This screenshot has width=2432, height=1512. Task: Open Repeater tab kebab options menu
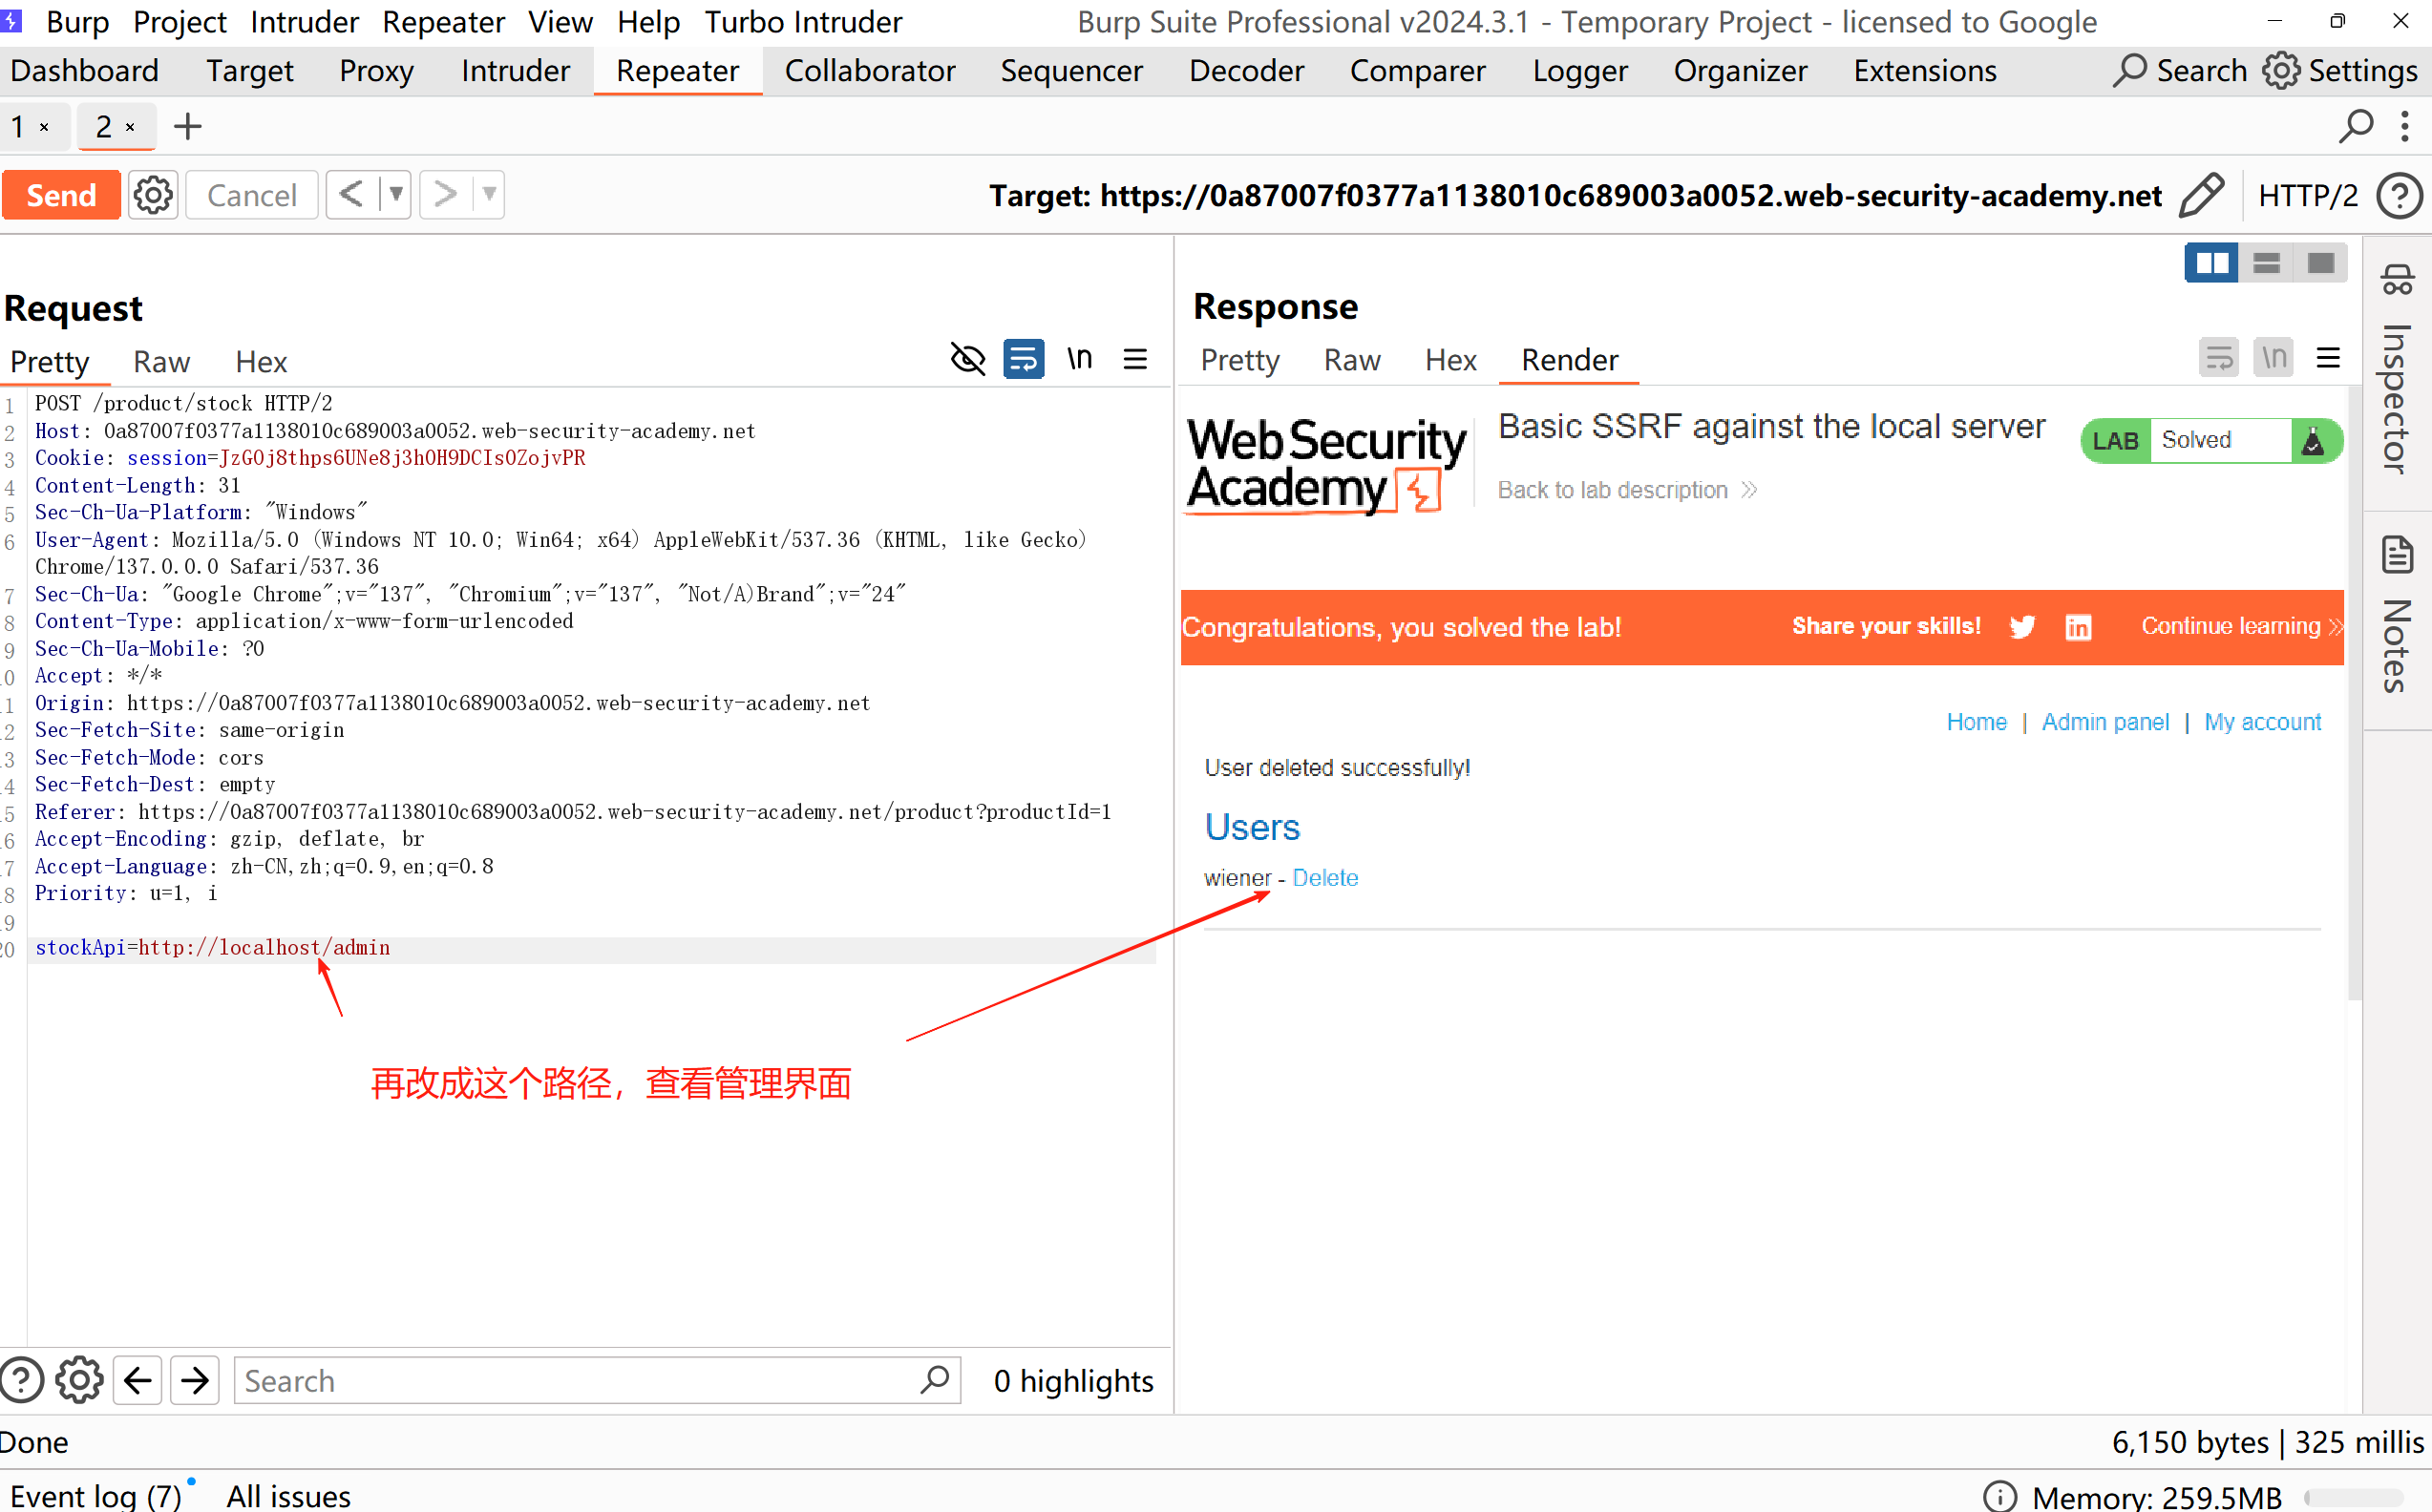(2405, 127)
